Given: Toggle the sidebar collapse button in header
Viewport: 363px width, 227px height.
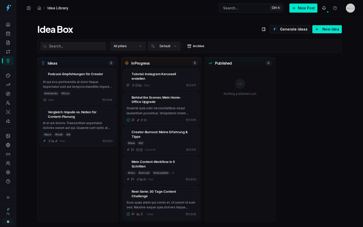Looking at the screenshot, I should (x=29, y=8).
